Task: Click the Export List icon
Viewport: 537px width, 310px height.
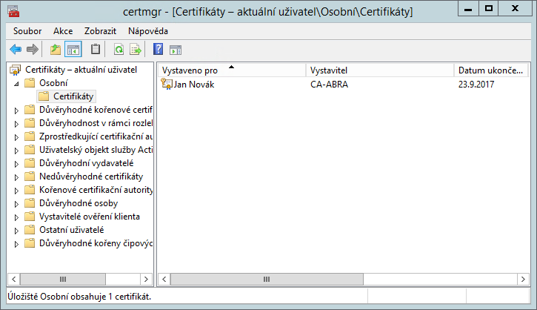Action: click(x=136, y=50)
